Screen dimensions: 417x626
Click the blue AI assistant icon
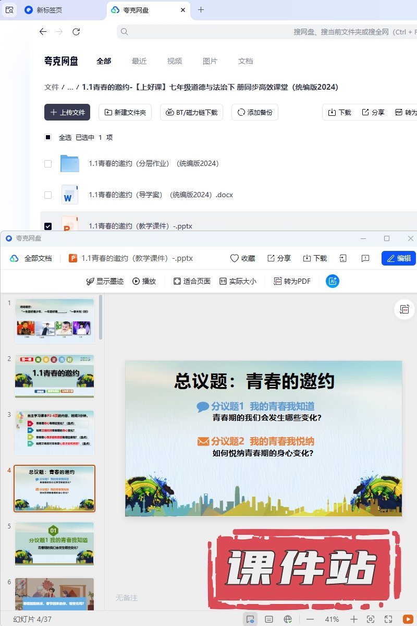(333, 281)
